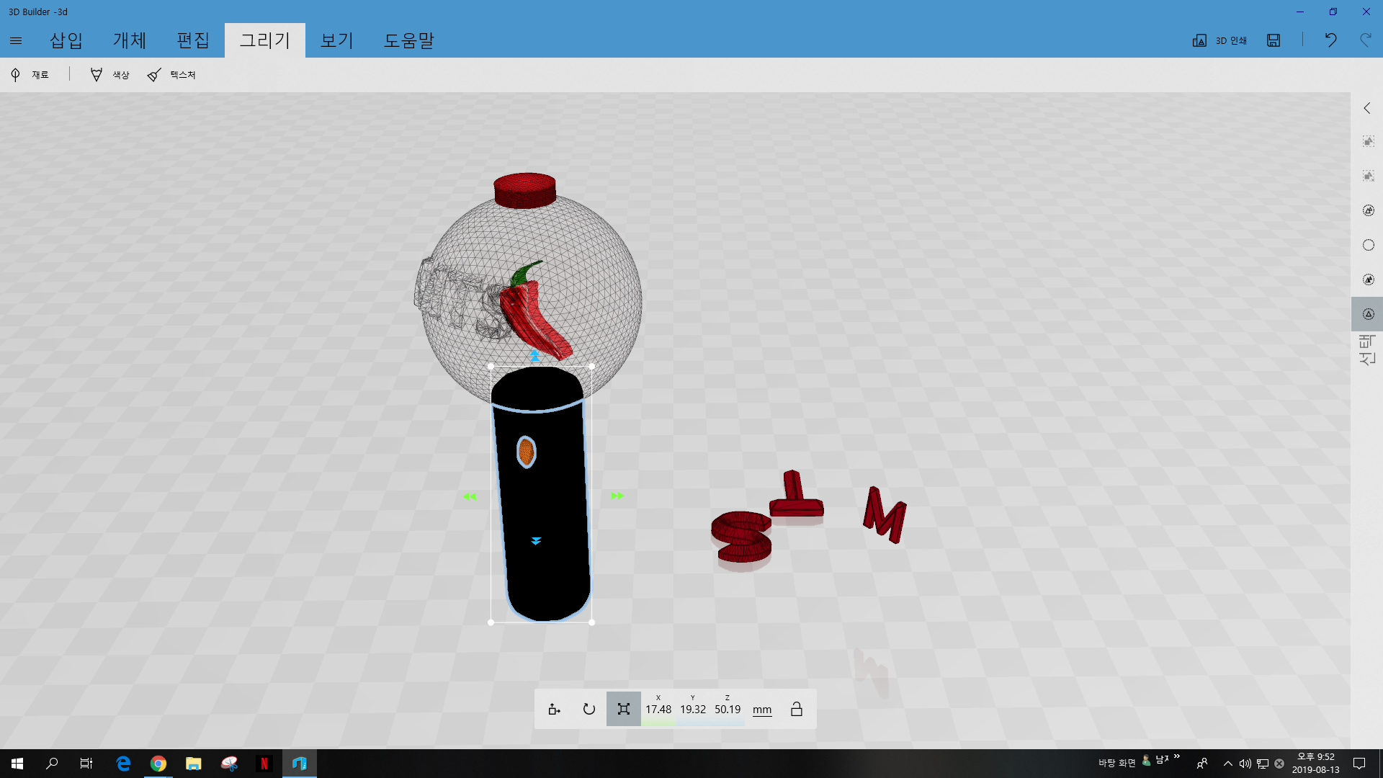Click the 3D 인쇄 print button

click(1219, 40)
